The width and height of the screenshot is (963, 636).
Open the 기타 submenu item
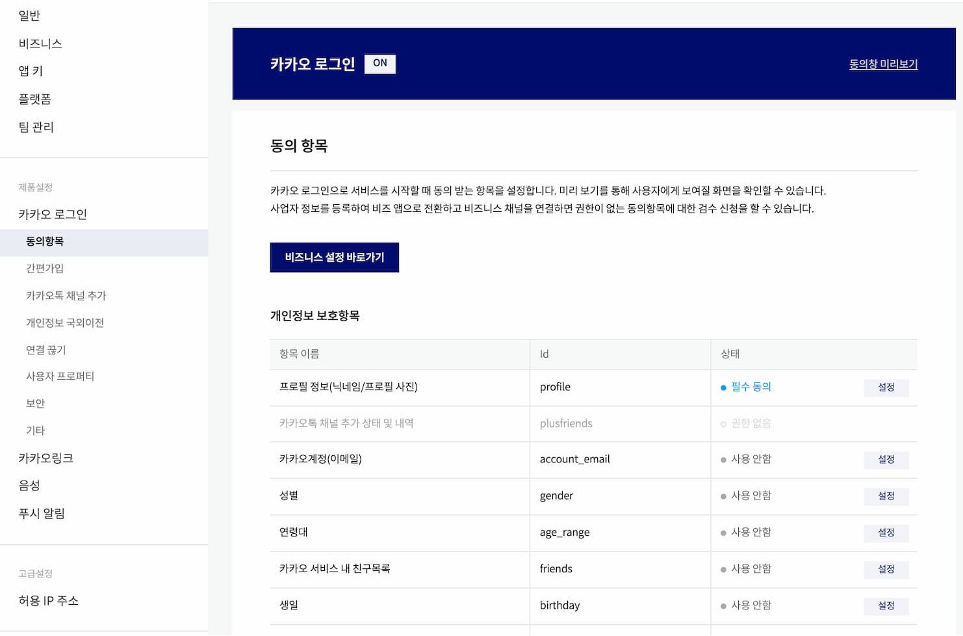35,431
